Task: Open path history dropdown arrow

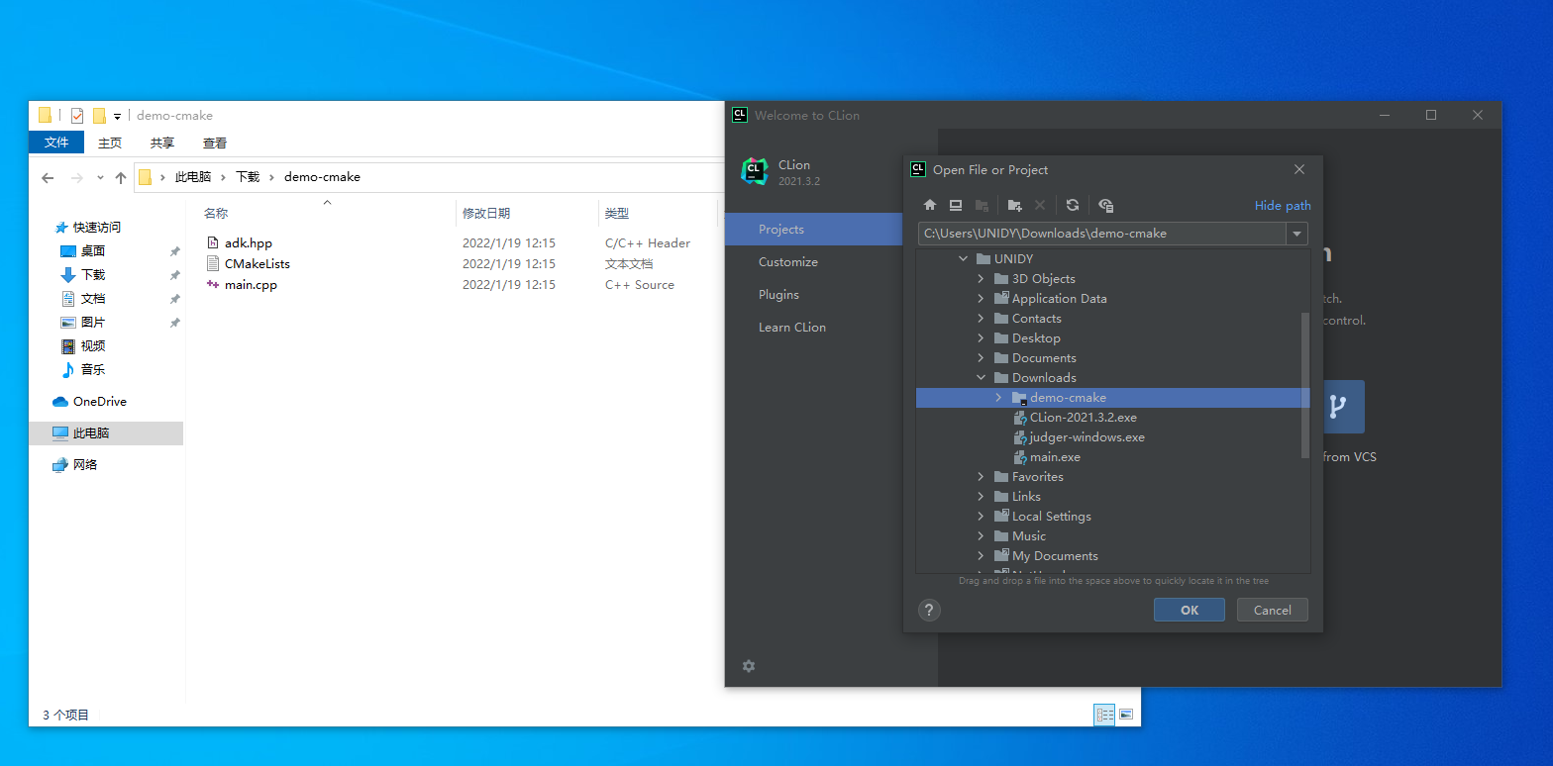Action: [x=1295, y=234]
